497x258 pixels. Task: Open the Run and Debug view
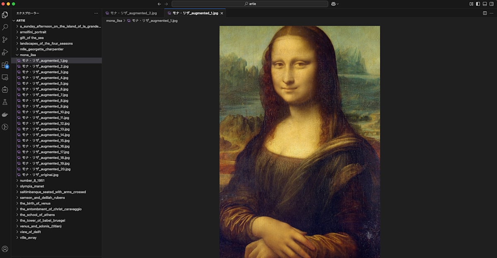[x=5, y=52]
